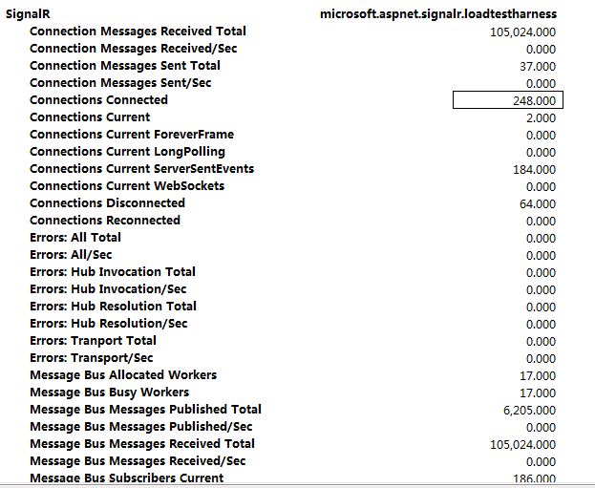Select the Message Bus Allocated Workers counter

(x=123, y=375)
